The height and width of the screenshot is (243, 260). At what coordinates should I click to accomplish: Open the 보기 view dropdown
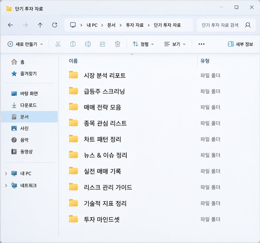(x=175, y=44)
